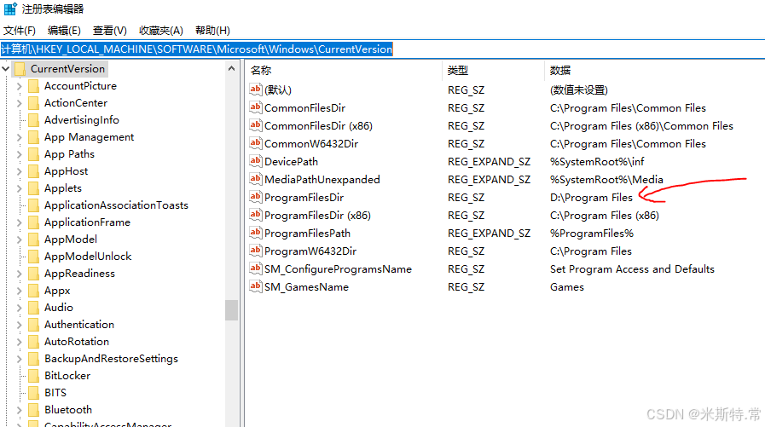
Task: Expand the AutoRotation key
Action: click(x=19, y=342)
